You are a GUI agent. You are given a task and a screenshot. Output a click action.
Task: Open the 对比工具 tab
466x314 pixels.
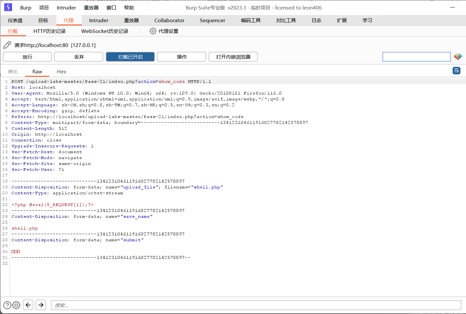pyautogui.click(x=286, y=20)
